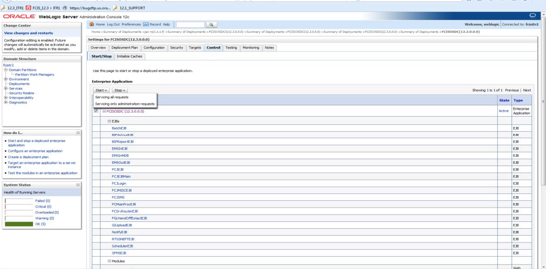The image size is (546, 269).
Task: Open the FCIS_12.3 > ITR1 bookmark
Action: click(x=43, y=8)
